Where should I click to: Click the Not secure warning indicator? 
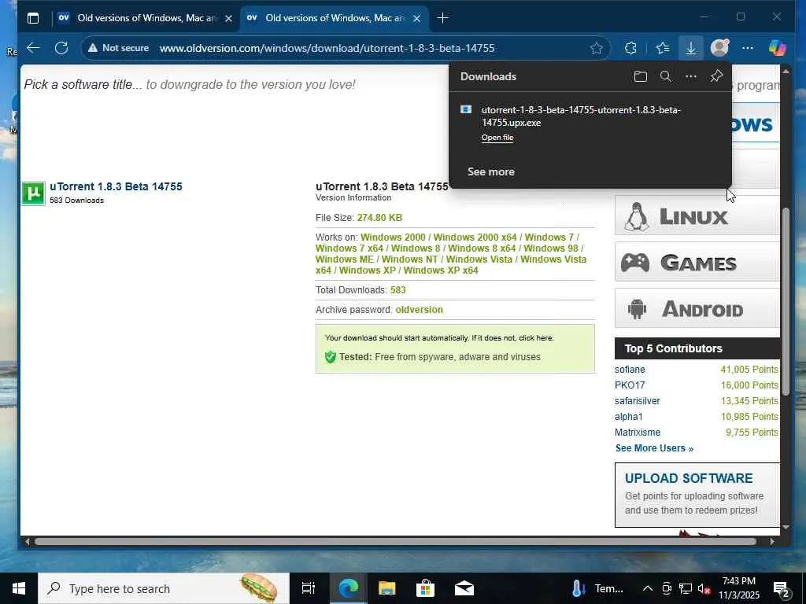pyautogui.click(x=118, y=48)
